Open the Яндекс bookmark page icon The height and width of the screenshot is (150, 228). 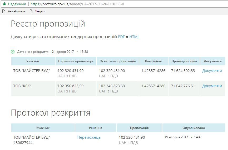point(31,11)
